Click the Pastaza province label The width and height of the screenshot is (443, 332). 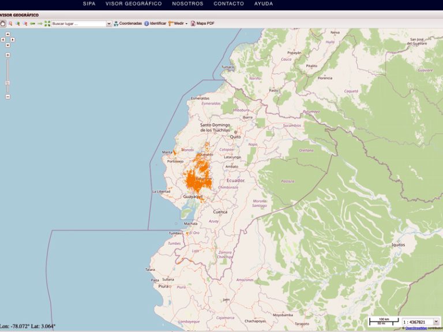[288, 181]
